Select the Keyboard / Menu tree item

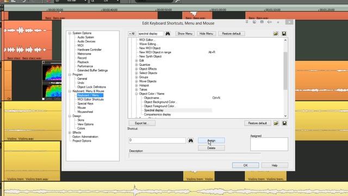click(90, 95)
